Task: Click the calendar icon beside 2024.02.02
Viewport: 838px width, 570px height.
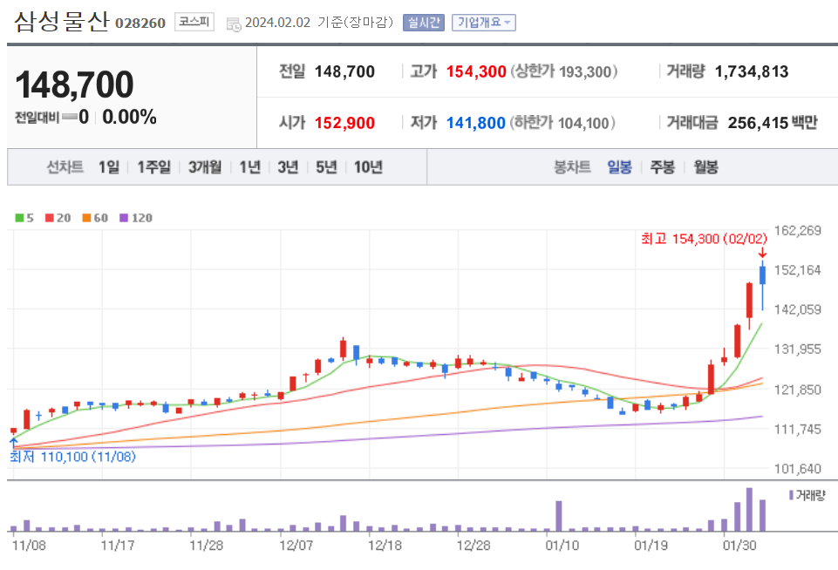Action: [x=234, y=24]
